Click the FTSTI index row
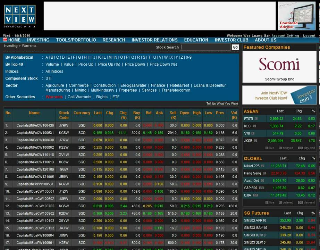The width and height of the screenshot is (320, 250). click(279, 119)
